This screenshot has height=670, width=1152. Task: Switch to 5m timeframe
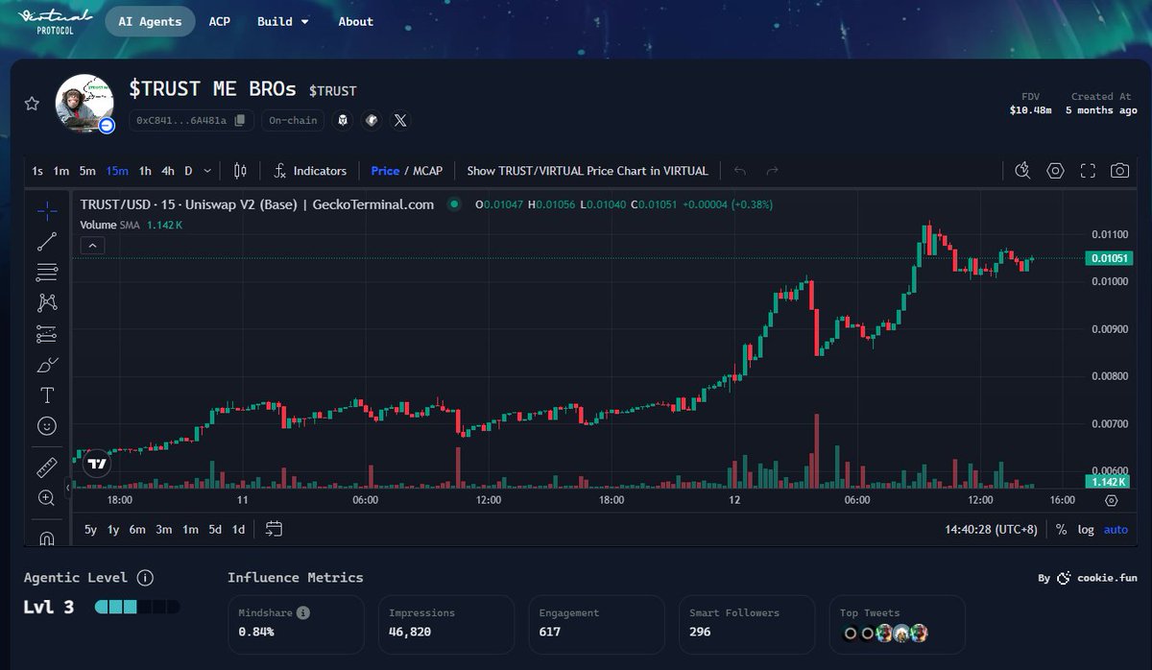coord(87,171)
